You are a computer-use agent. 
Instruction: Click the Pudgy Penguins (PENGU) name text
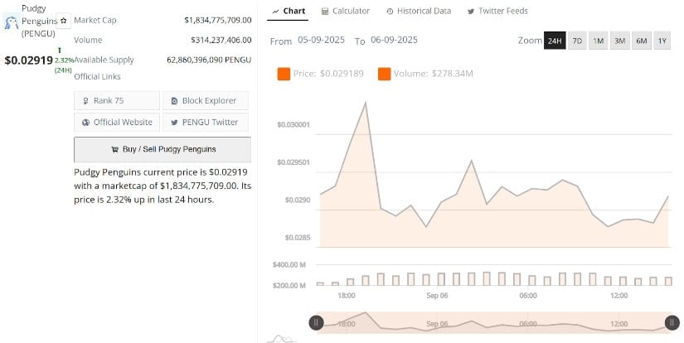click(x=39, y=21)
